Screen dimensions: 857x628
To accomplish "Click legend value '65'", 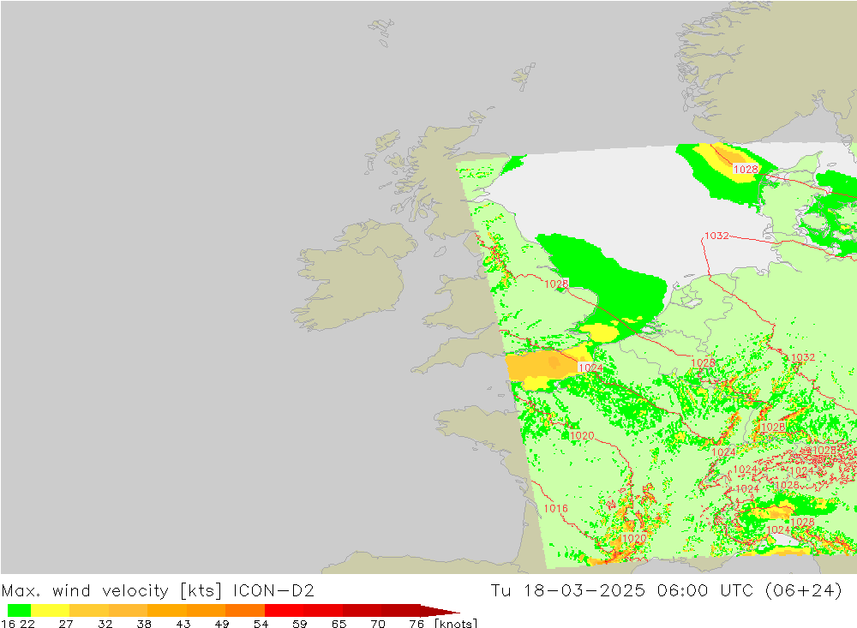I will click(339, 624).
